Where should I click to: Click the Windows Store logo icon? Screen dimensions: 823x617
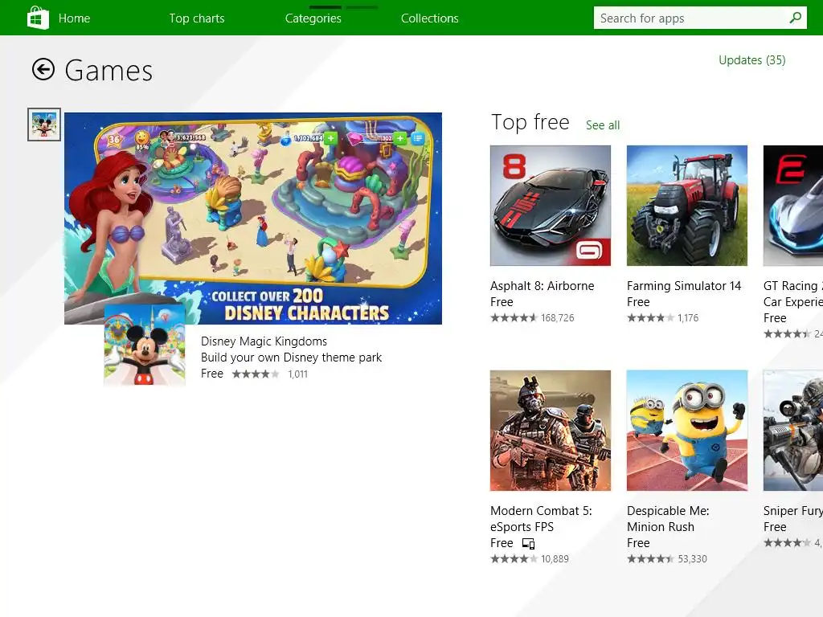(38, 18)
